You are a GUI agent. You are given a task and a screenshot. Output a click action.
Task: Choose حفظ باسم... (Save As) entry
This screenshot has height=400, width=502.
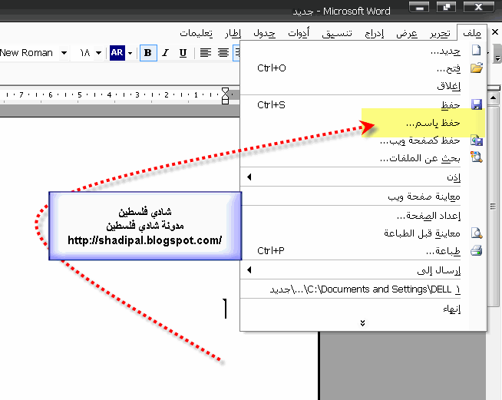coord(363,123)
